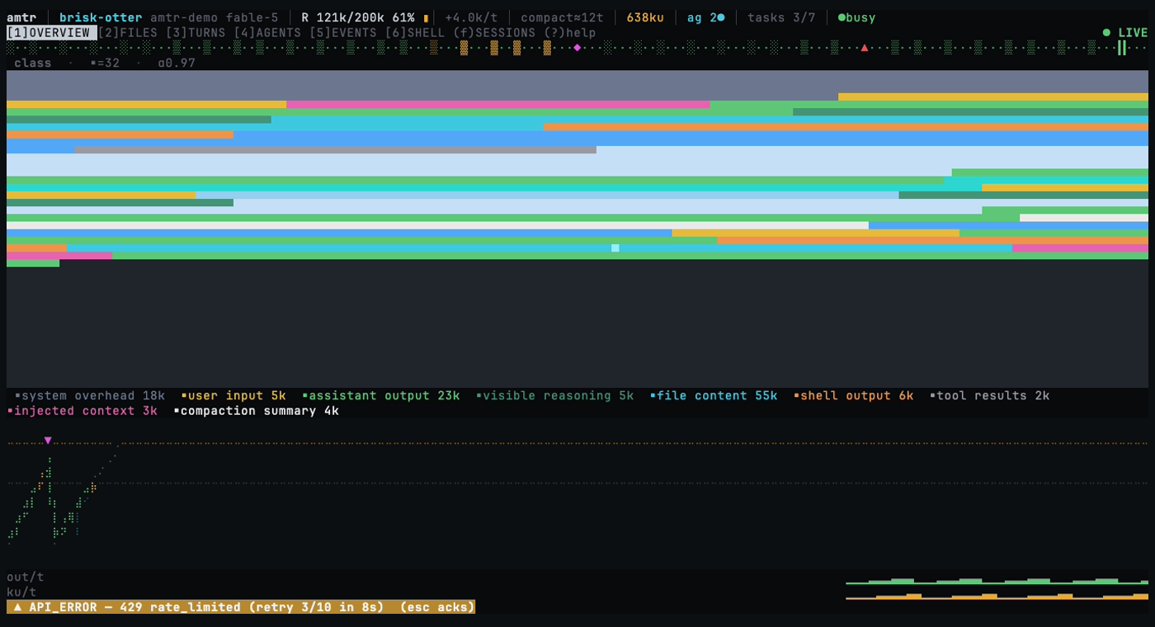1155x627 pixels.
Task: Click the compact≈12t status
Action: [x=562, y=17]
